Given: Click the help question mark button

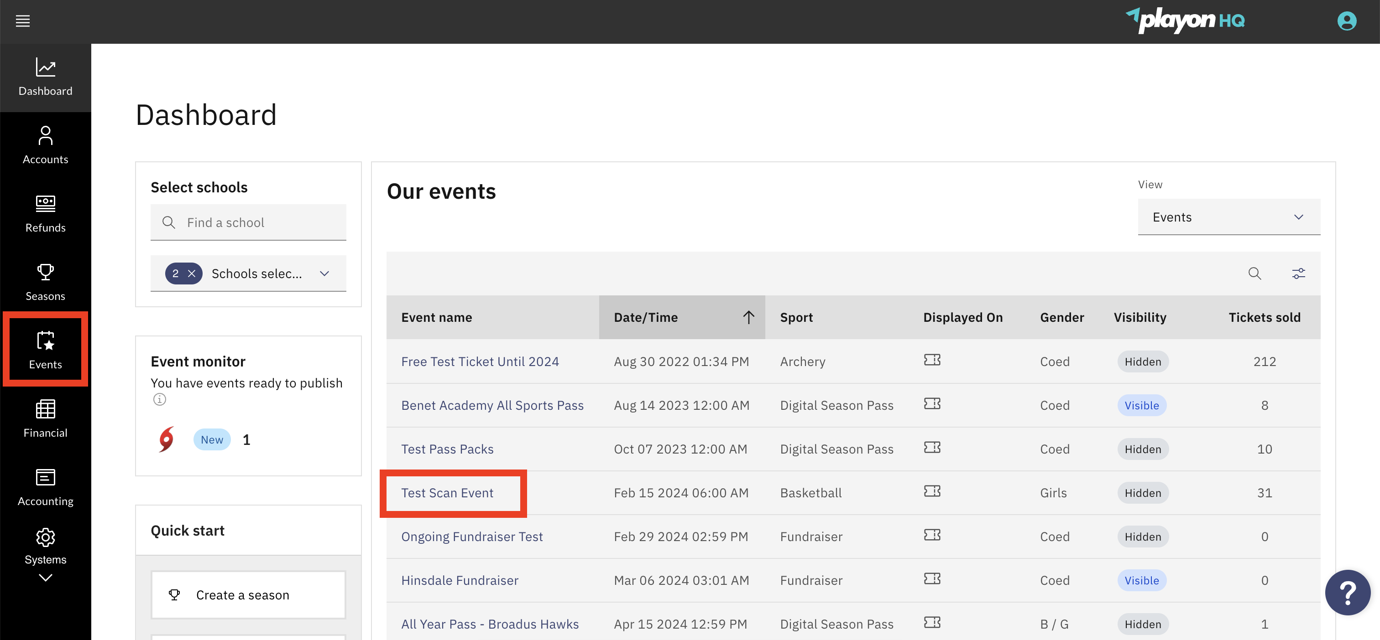Looking at the screenshot, I should tap(1347, 593).
